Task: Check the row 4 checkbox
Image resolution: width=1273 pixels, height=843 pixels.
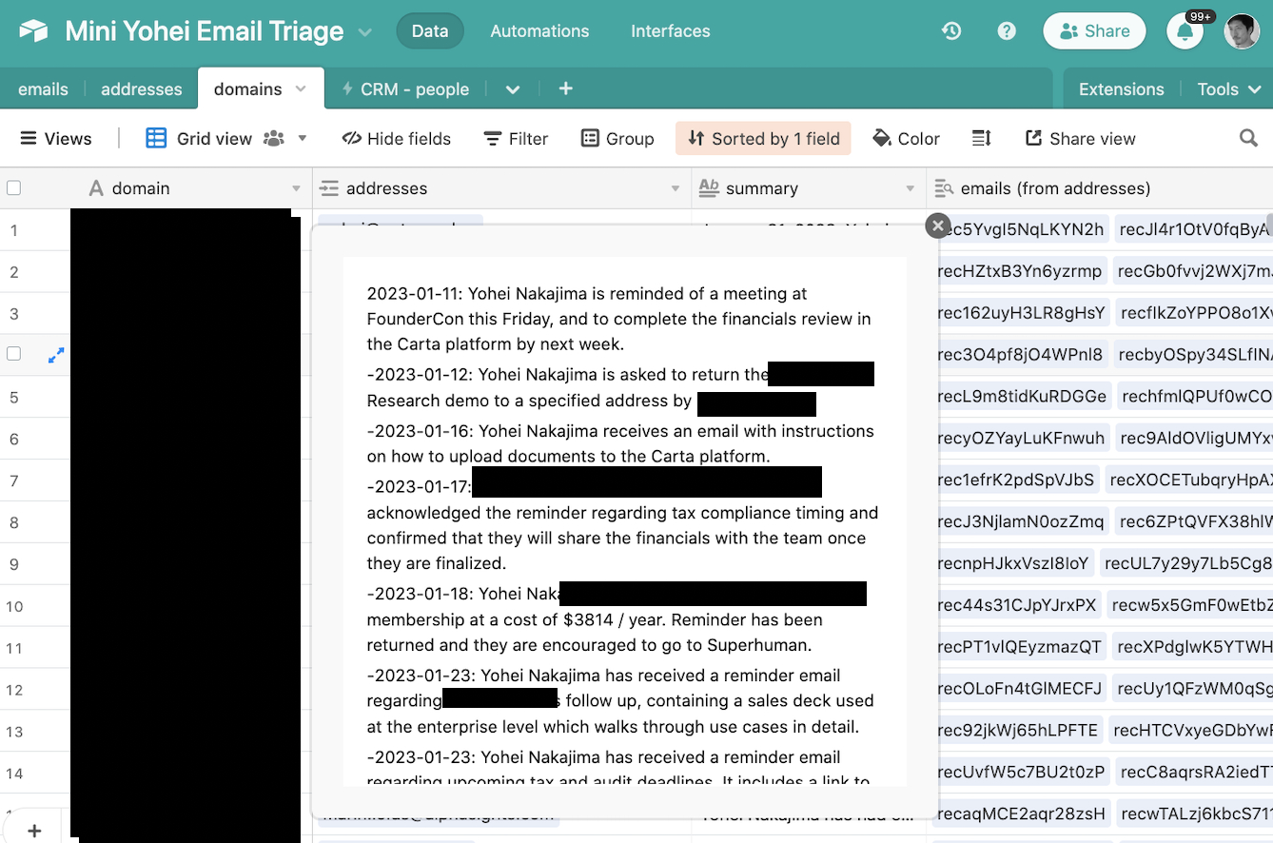Action: 14,354
